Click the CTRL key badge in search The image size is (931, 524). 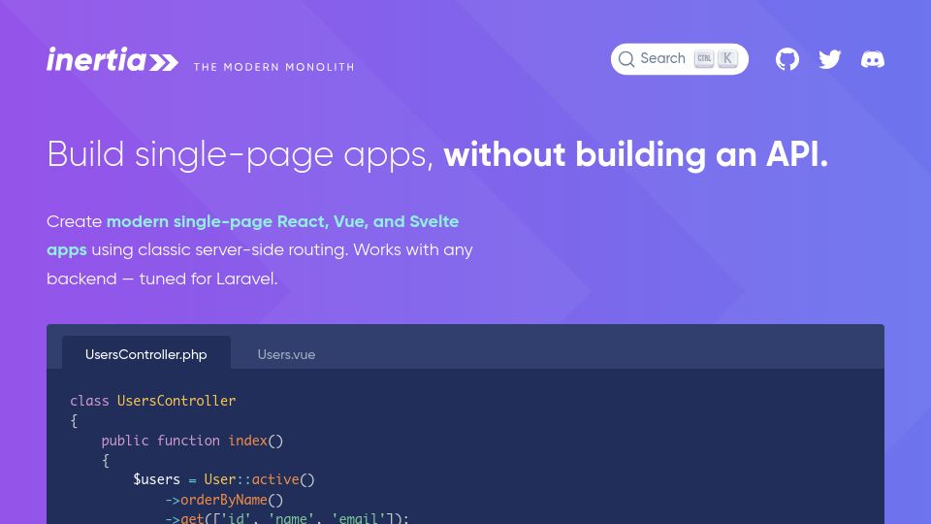(x=704, y=58)
